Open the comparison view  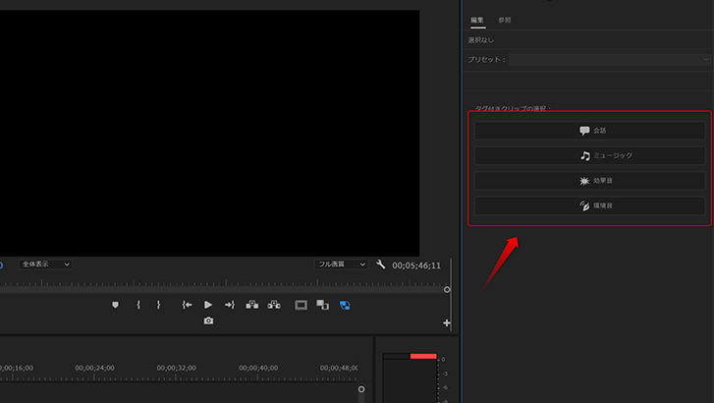tap(322, 305)
